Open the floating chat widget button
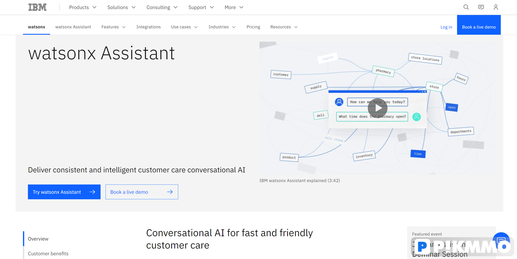The image size is (517, 259). click(x=501, y=240)
